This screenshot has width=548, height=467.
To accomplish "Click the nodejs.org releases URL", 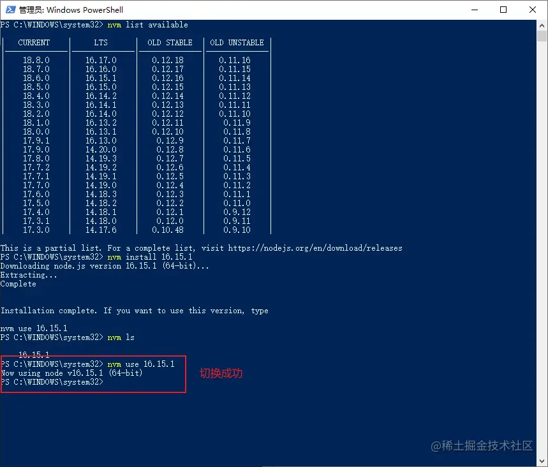I will pyautogui.click(x=315, y=248).
